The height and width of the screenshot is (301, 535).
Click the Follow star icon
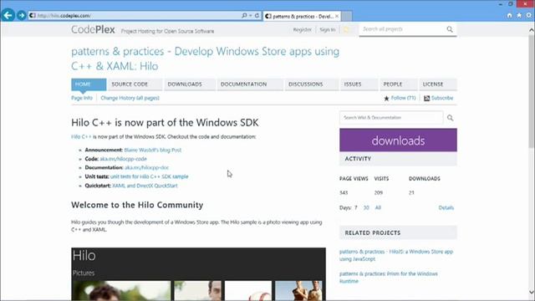(x=386, y=99)
